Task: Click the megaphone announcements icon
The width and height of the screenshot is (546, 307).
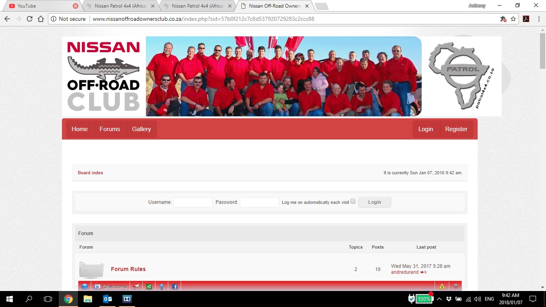Action: (136, 286)
